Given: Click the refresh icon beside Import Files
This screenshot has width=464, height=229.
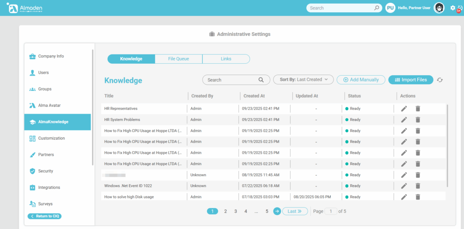Looking at the screenshot, I should pos(440,80).
